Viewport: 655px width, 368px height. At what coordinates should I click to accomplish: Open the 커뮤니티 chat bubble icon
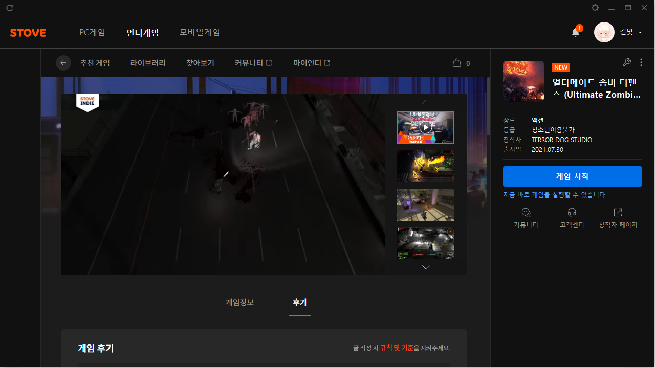click(x=526, y=213)
